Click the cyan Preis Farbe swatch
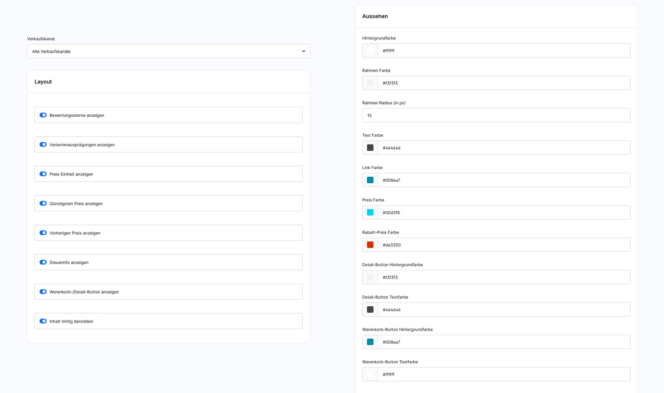Screen dimensions: 664x393 point(370,212)
